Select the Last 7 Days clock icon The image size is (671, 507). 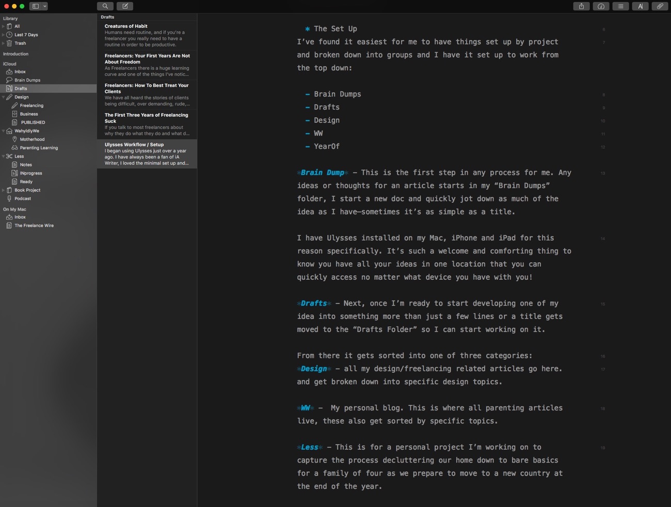pos(9,35)
